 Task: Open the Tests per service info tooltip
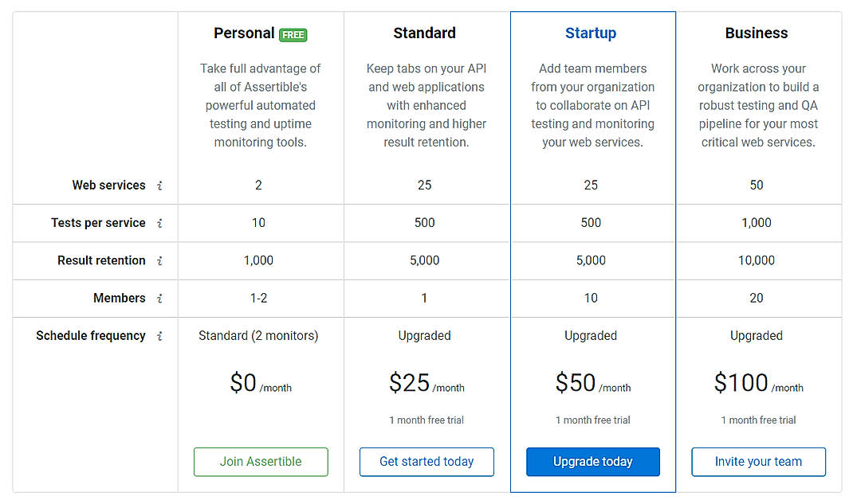[159, 223]
